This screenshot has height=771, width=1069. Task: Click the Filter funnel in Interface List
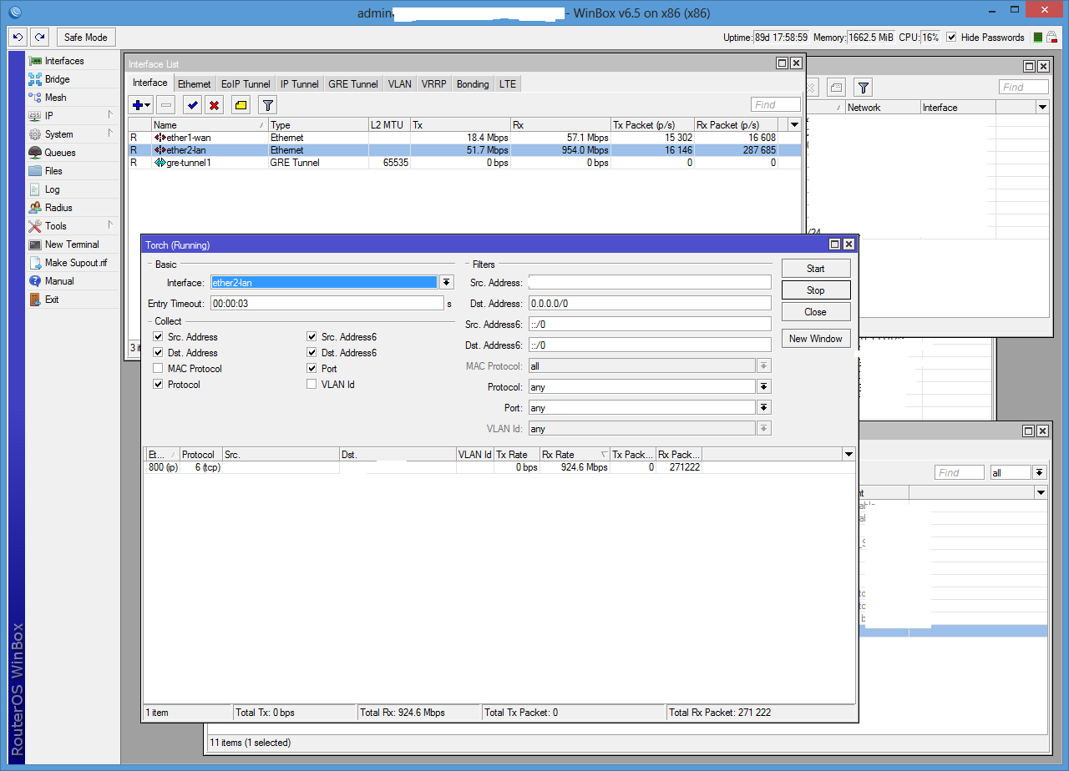[267, 105]
